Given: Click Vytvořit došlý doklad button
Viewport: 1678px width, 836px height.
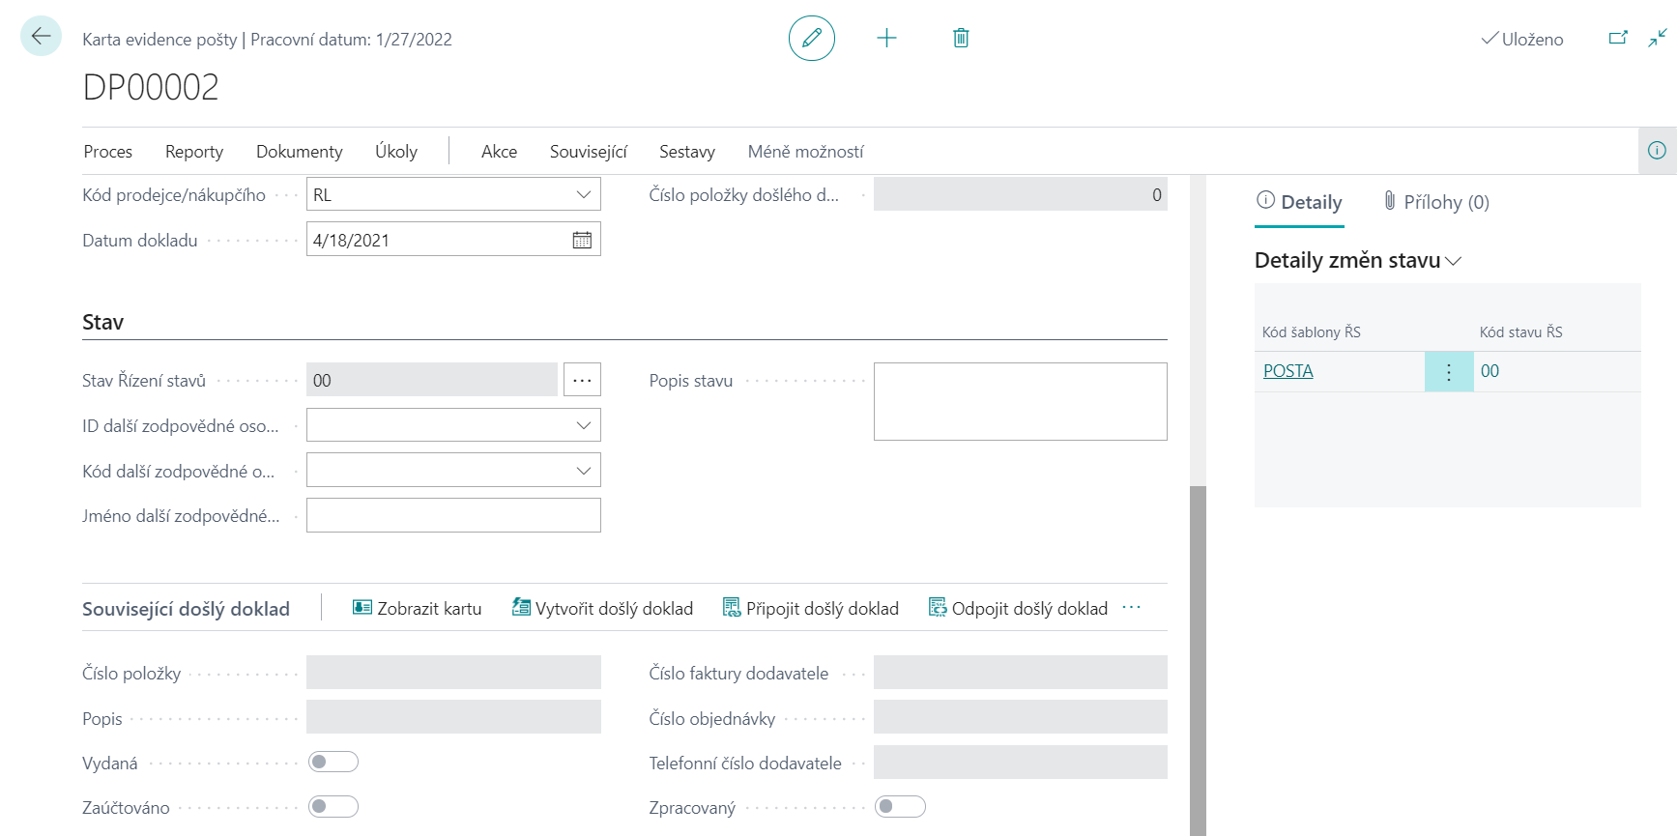Looking at the screenshot, I should pos(602,609).
